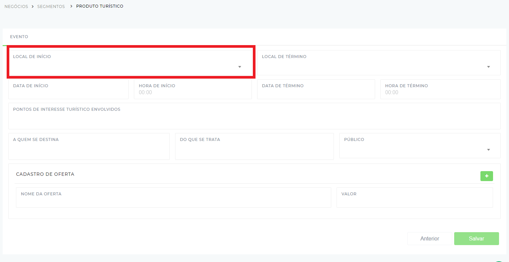Open the Local de Término dropdown
The image size is (509, 262).
tap(379, 63)
